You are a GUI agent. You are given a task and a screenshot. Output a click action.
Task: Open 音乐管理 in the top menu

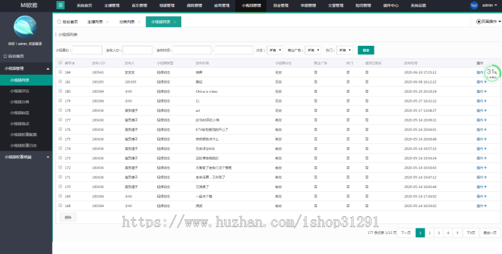(139, 6)
